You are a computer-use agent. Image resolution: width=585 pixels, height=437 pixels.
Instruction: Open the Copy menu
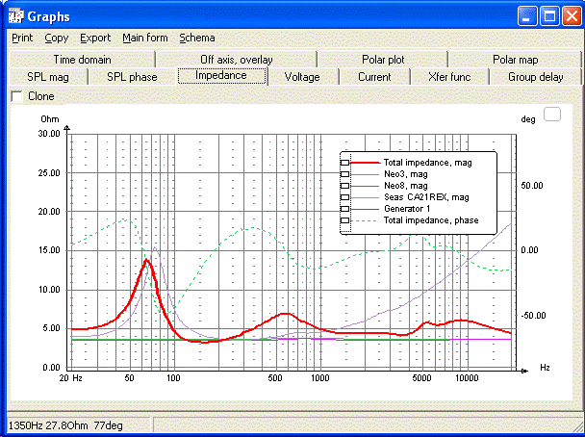coord(57,39)
